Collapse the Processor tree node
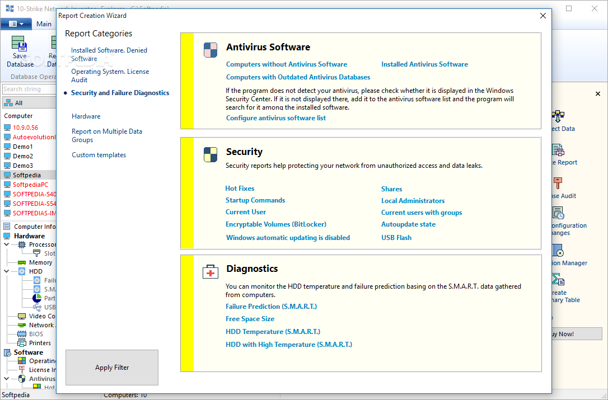 pyautogui.click(x=7, y=244)
